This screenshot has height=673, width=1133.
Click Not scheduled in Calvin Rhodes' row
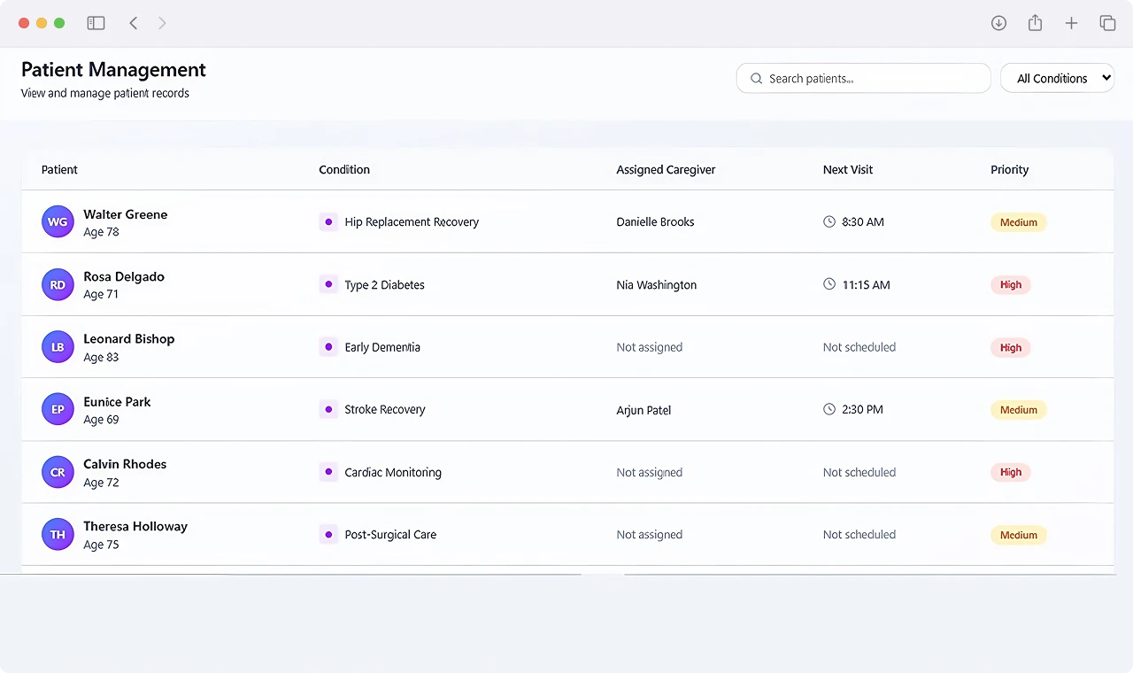pos(859,472)
